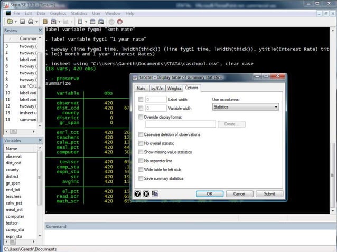
Task: Click the dialog's copy command icon
Action: tap(155, 194)
